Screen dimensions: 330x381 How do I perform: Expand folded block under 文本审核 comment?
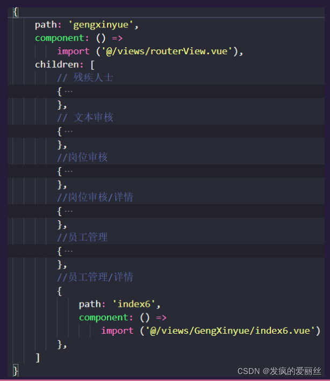point(69,132)
